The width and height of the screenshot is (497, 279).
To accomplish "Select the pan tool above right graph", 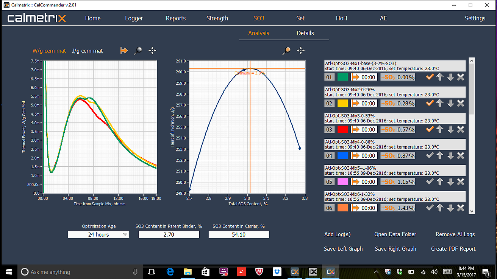I will click(301, 50).
